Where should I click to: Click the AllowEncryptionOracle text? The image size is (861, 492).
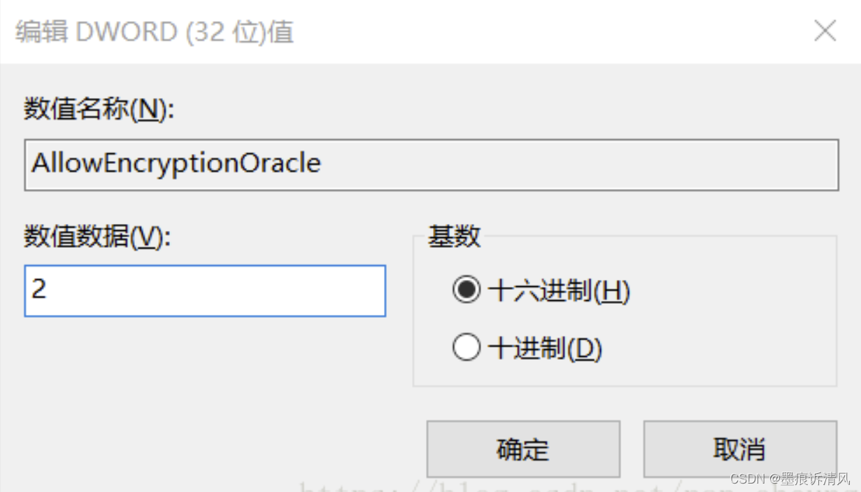click(x=176, y=164)
